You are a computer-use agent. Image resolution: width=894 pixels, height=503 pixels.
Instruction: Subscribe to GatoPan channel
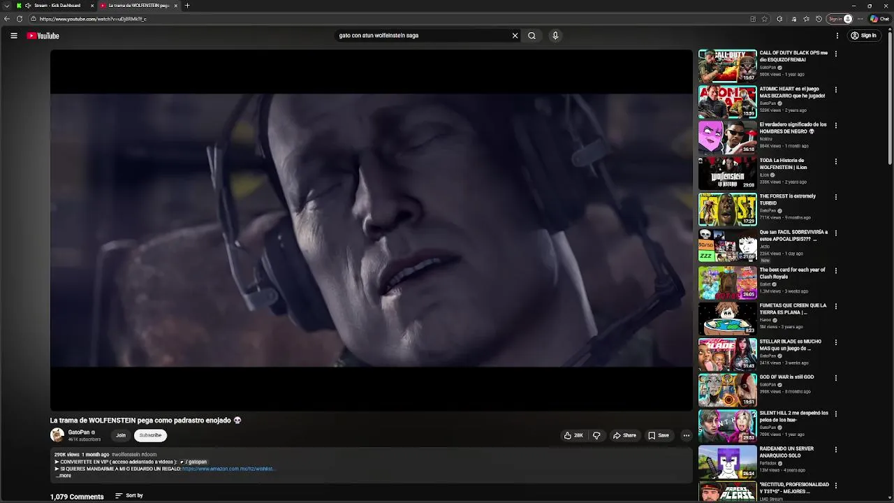point(150,435)
